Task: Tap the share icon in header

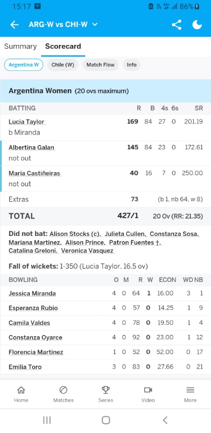Action: point(176,24)
